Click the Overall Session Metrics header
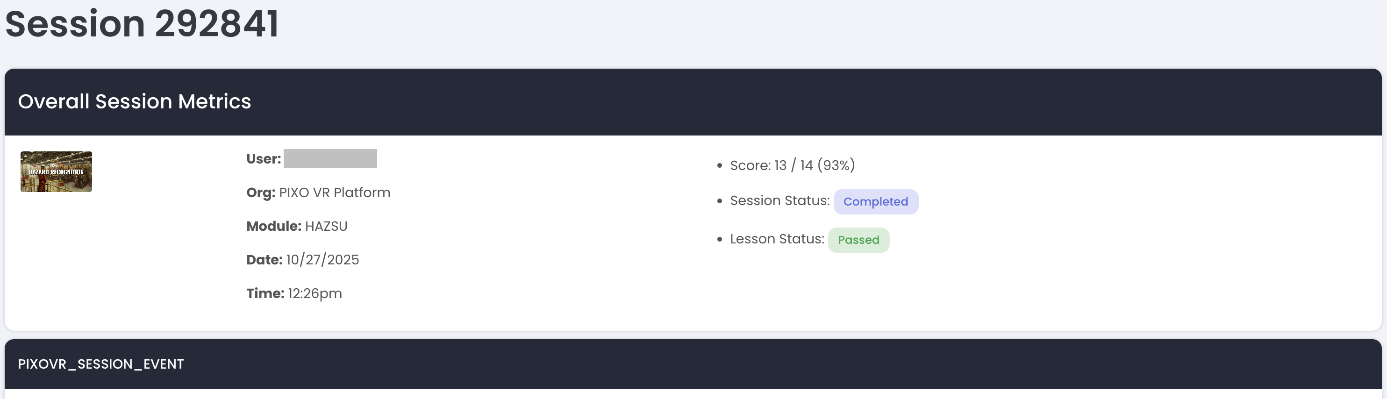The width and height of the screenshot is (1387, 399). pyautogui.click(x=135, y=101)
